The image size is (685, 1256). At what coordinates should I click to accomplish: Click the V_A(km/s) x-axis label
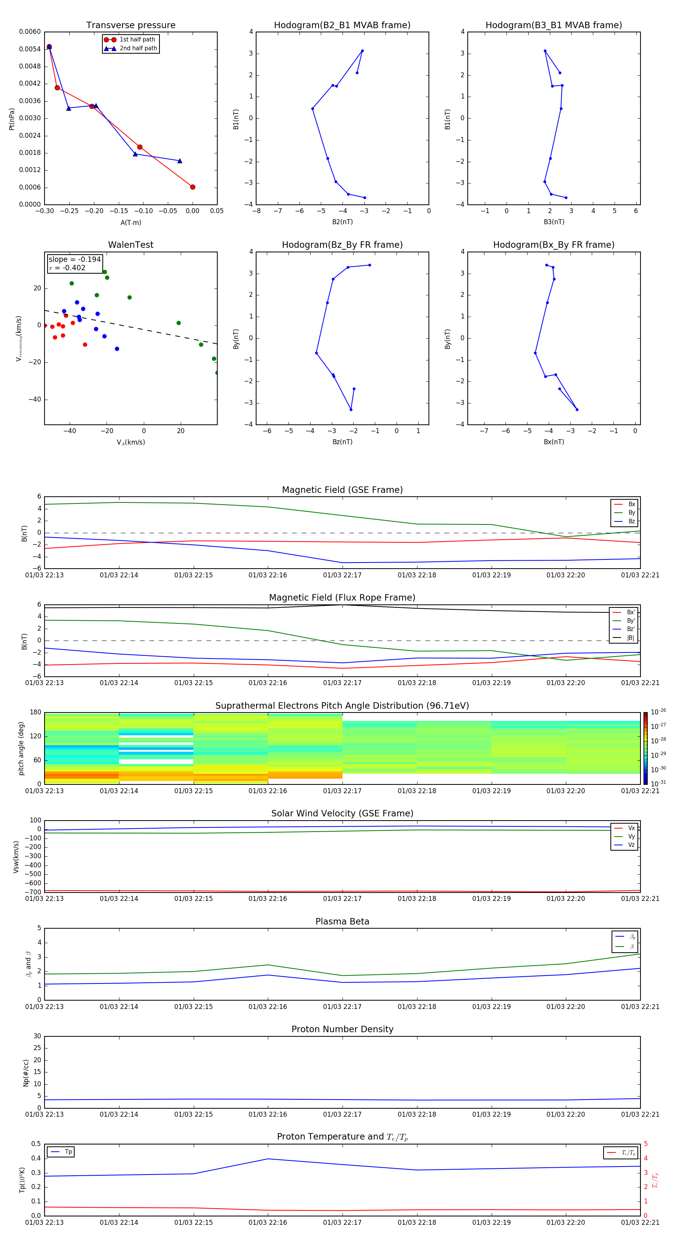coord(131,442)
